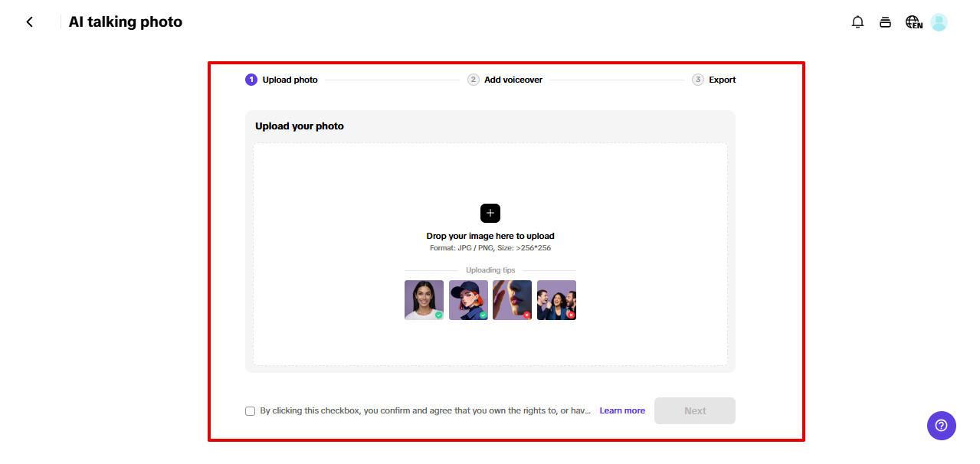Click the 'Format: JPG / PNG' size hint
This screenshot has height=464, width=980.
pos(490,248)
